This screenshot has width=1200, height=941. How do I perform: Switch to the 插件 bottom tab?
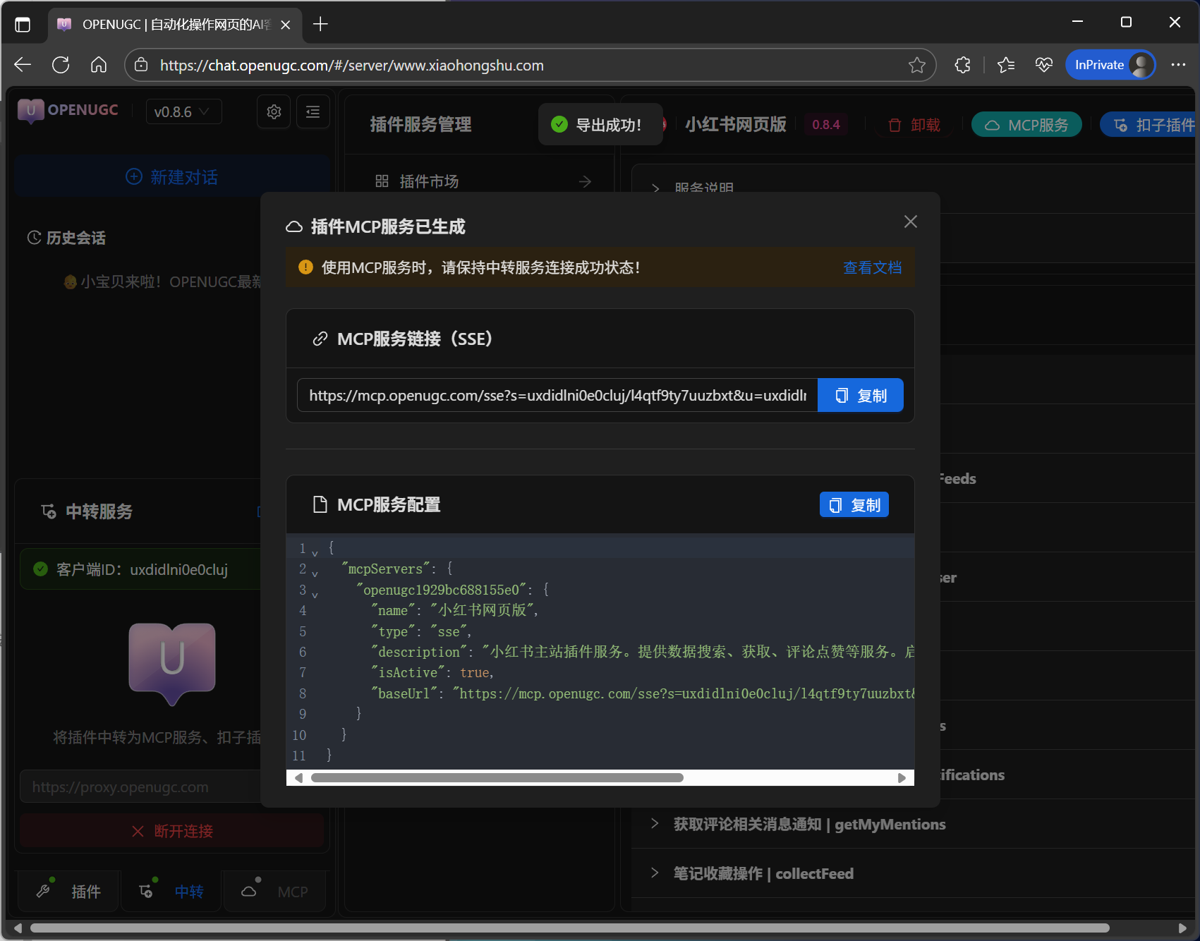point(69,891)
